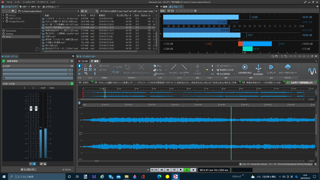The height and width of the screenshot is (180, 320).
Task: Expand the Google Drive (G:) node
Action: tap(3, 21)
